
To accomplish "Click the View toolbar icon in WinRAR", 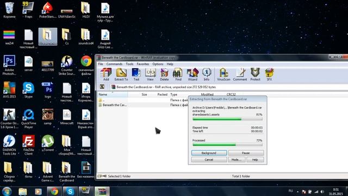I will [x=150, y=75].
